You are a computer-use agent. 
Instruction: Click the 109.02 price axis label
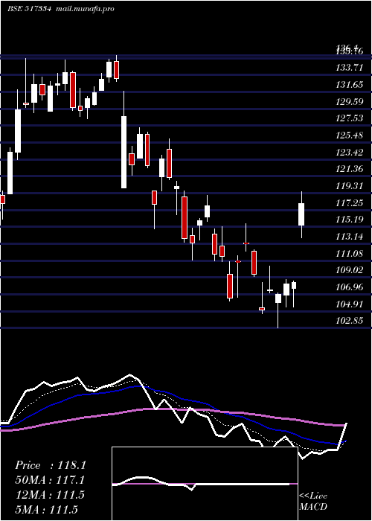tap(349, 269)
